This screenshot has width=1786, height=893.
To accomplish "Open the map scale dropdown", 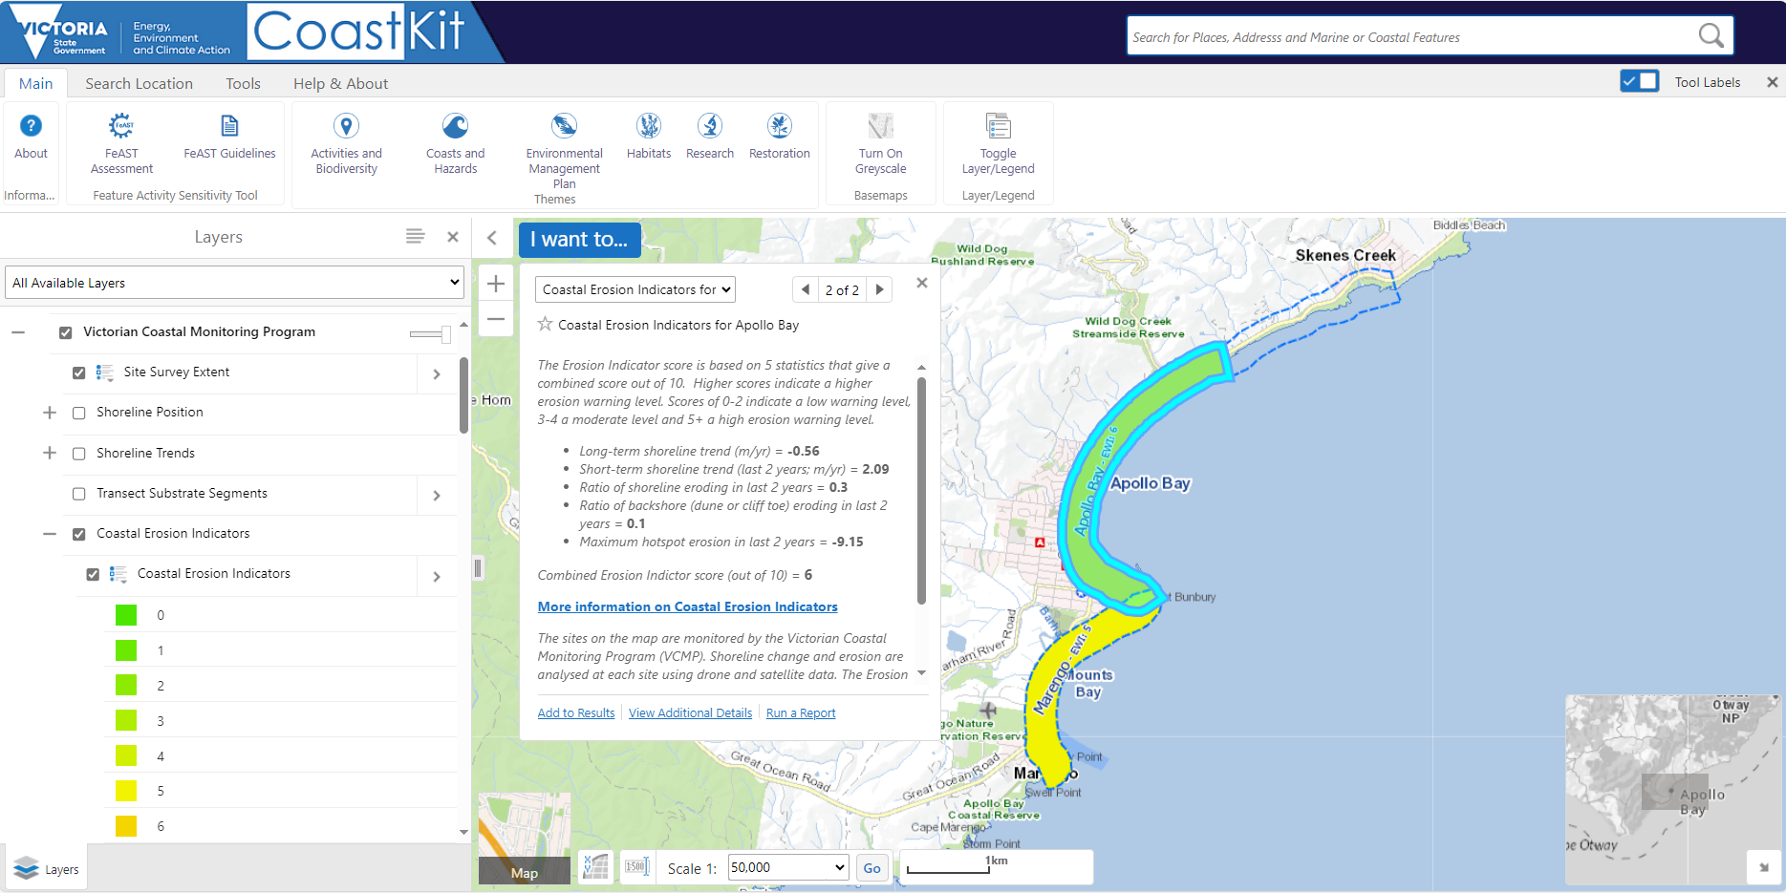I will tap(788, 867).
